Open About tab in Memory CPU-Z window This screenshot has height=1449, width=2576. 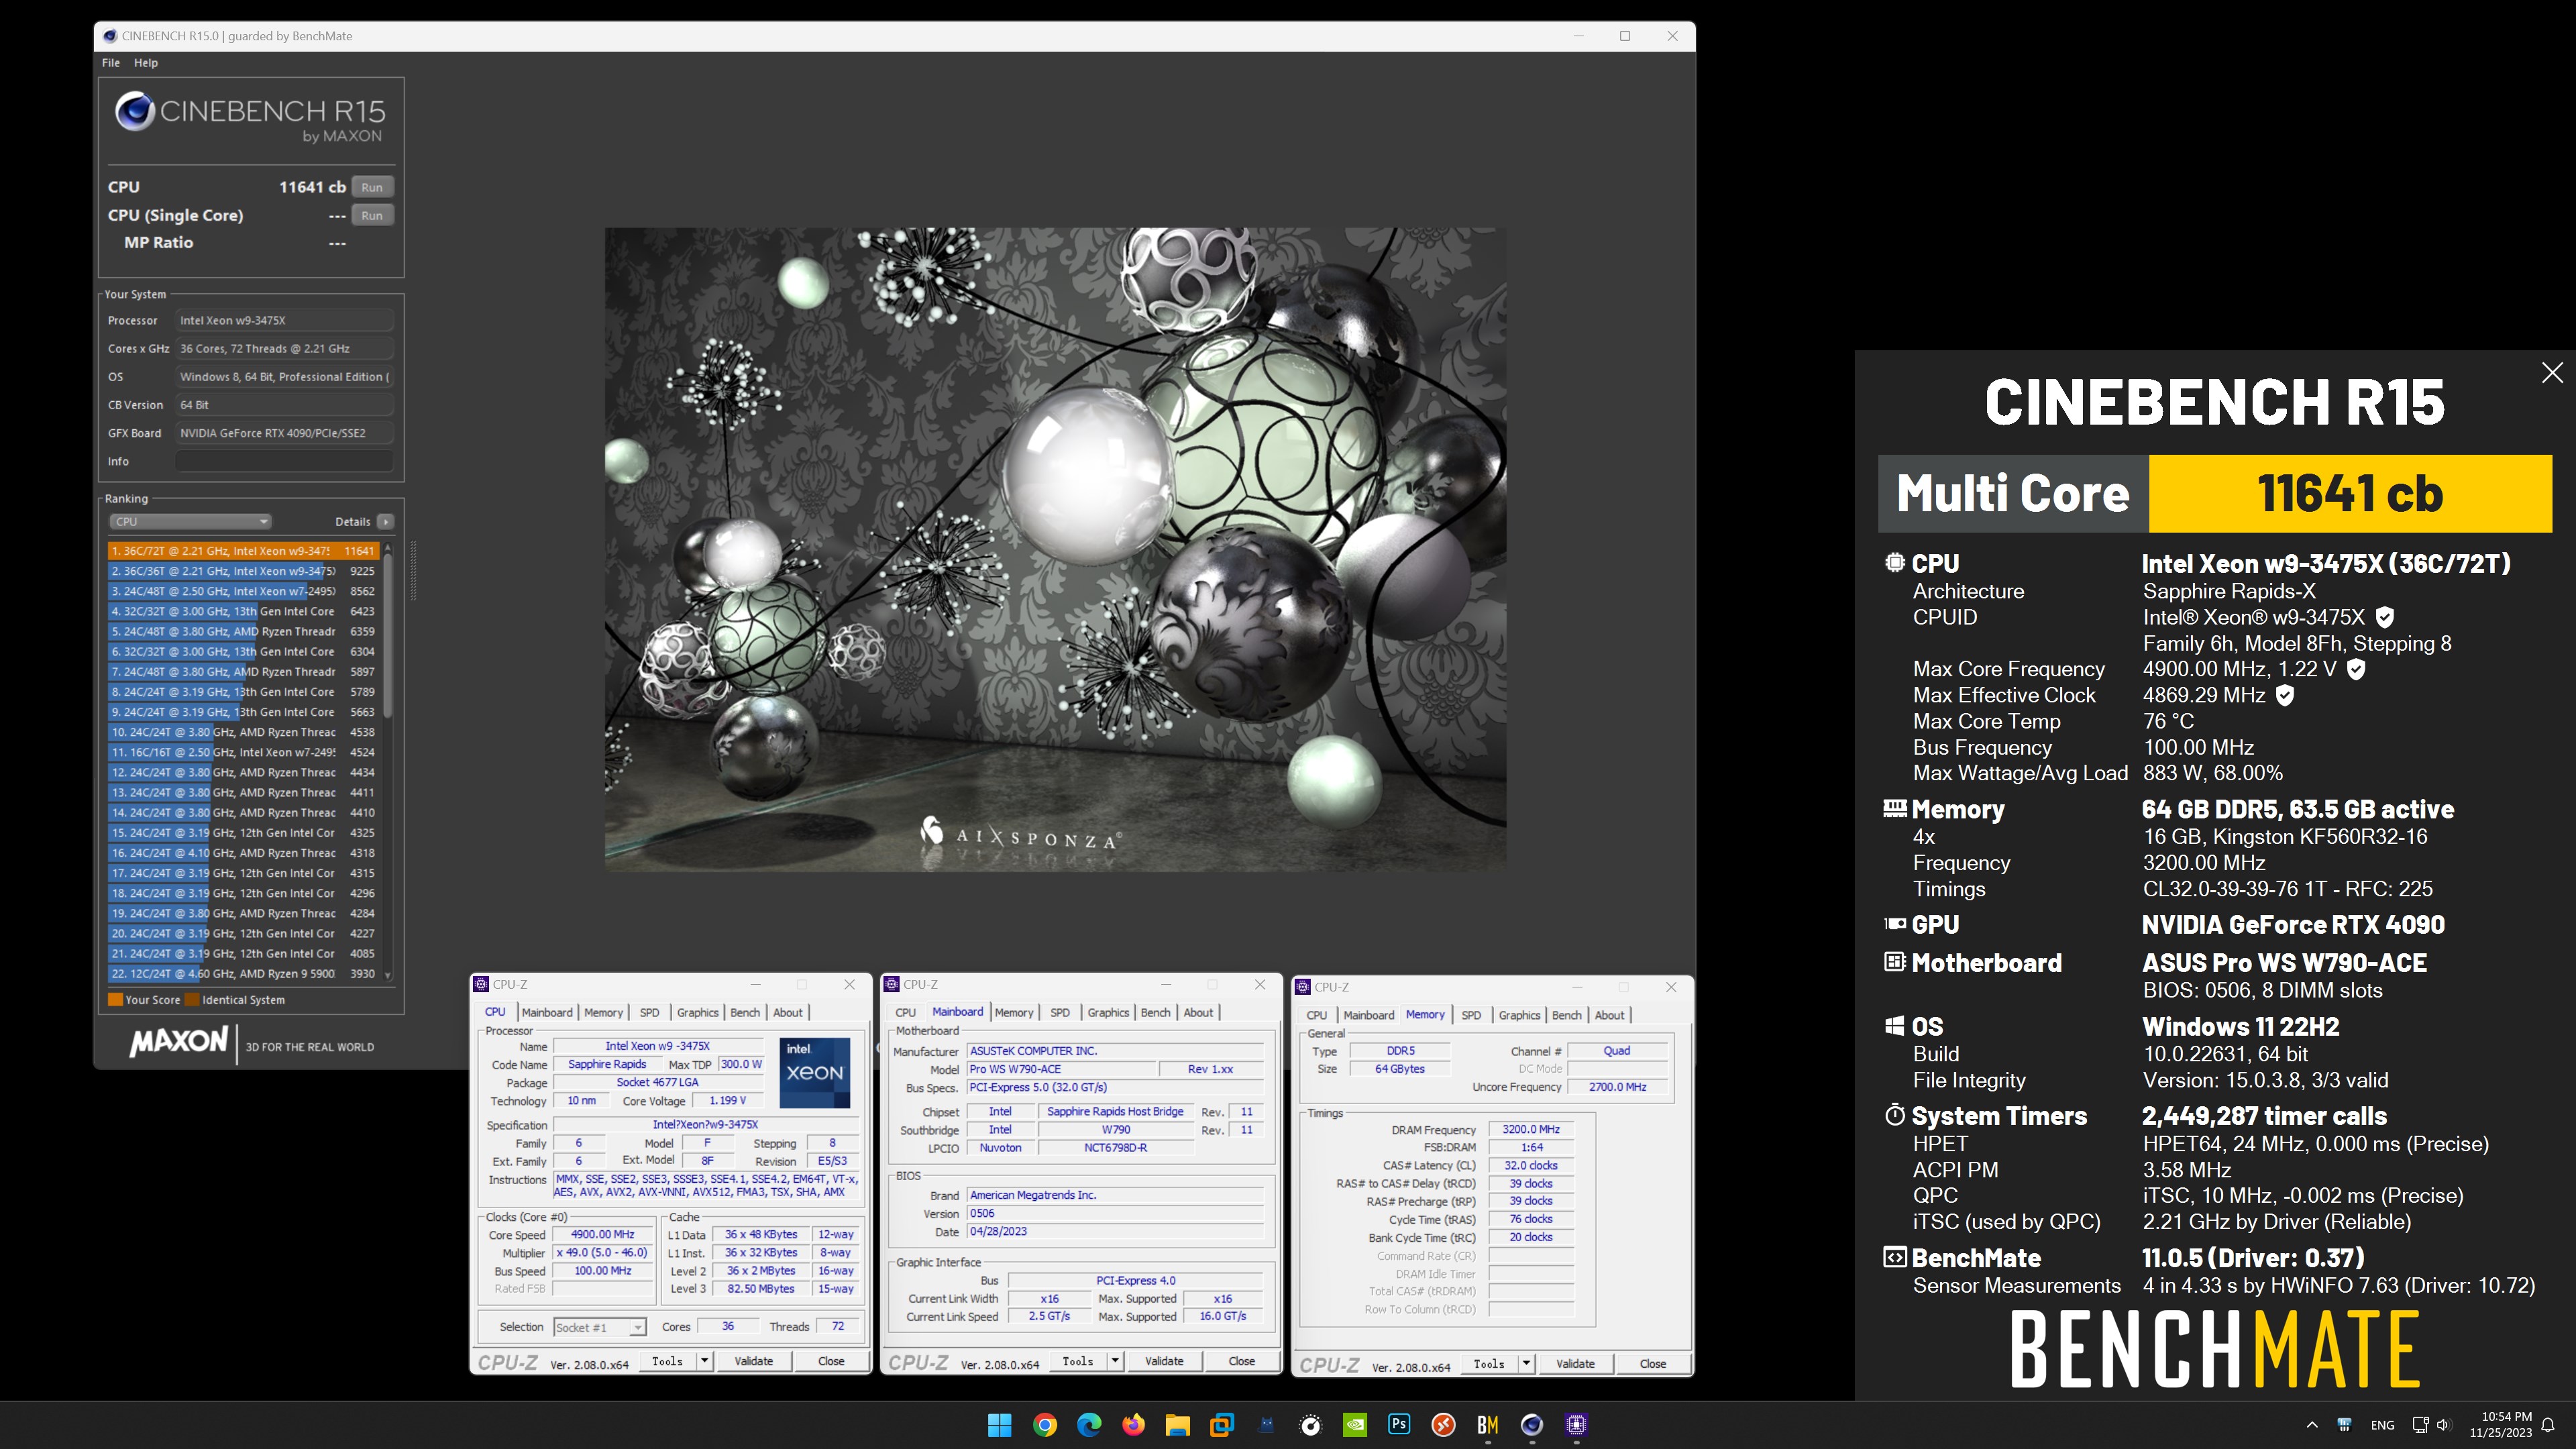[1609, 1015]
